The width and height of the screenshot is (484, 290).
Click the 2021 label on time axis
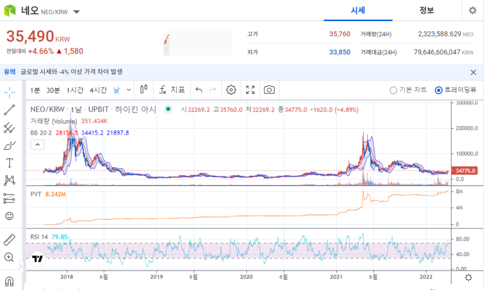pos(336,277)
